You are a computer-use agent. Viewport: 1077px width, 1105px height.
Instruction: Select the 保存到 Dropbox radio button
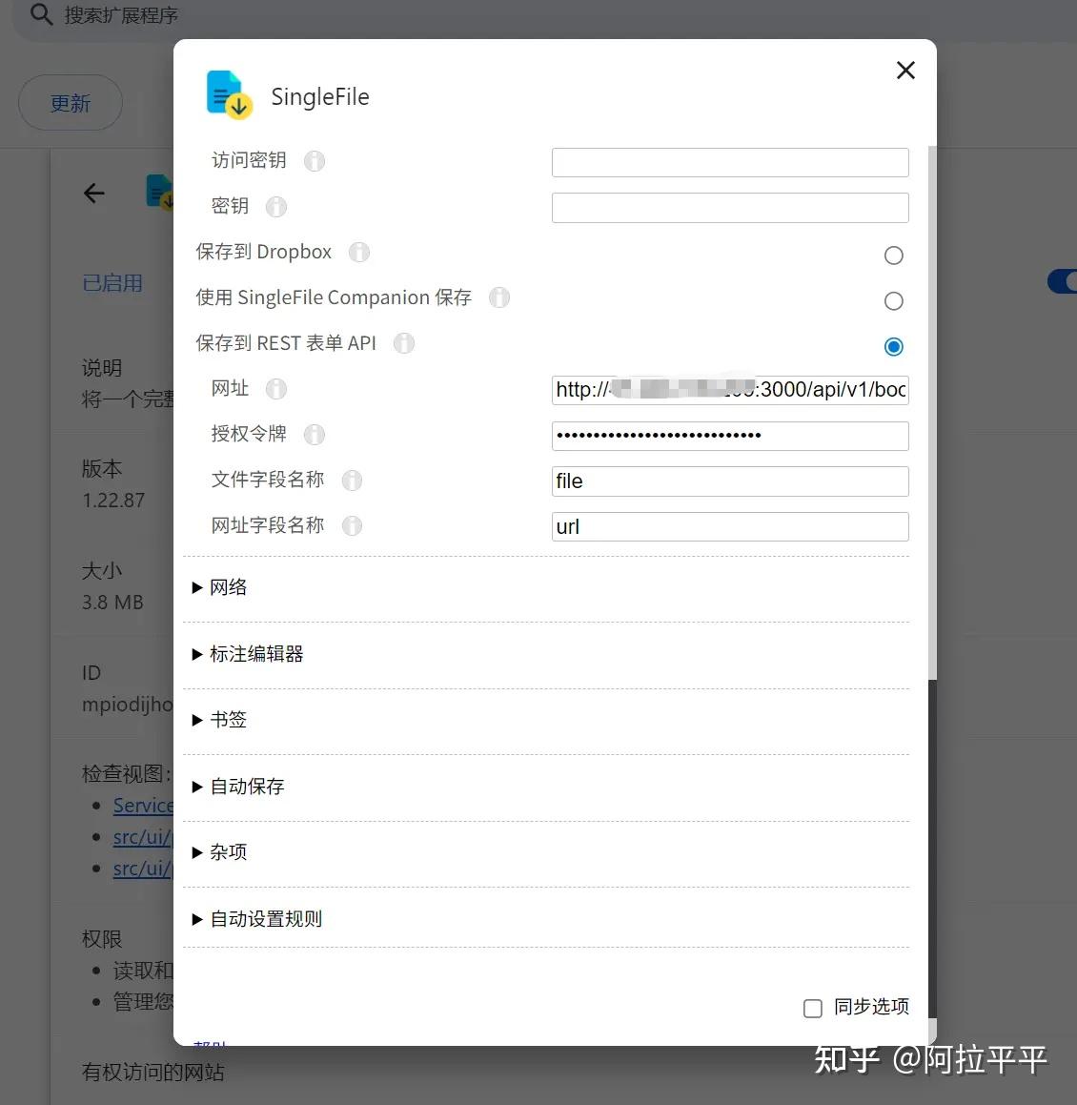pos(893,255)
